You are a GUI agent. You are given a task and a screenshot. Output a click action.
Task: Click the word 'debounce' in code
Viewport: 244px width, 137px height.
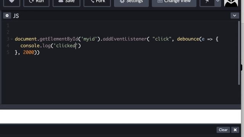[188, 39]
